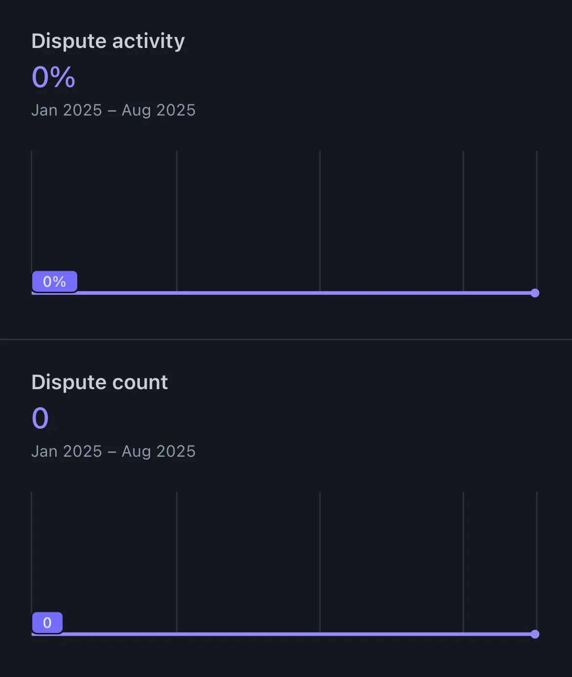Select the large 0 dispute count value
This screenshot has width=572, height=677.
click(40, 418)
